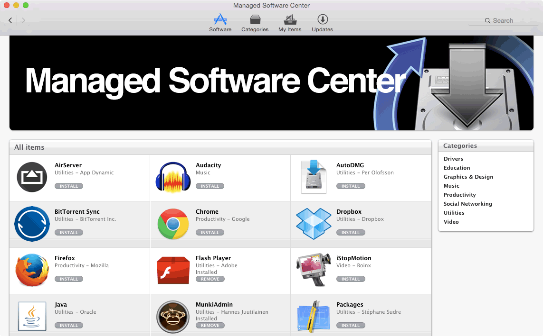The image size is (543, 336).
Task: Choose the Social Networking category
Action: pyautogui.click(x=467, y=204)
